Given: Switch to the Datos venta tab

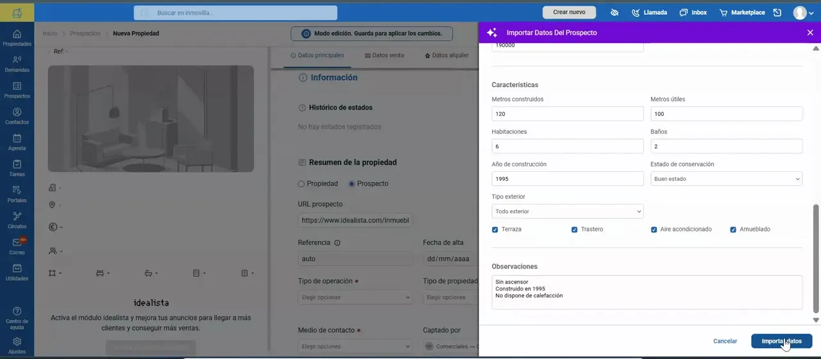Looking at the screenshot, I should click(x=384, y=56).
